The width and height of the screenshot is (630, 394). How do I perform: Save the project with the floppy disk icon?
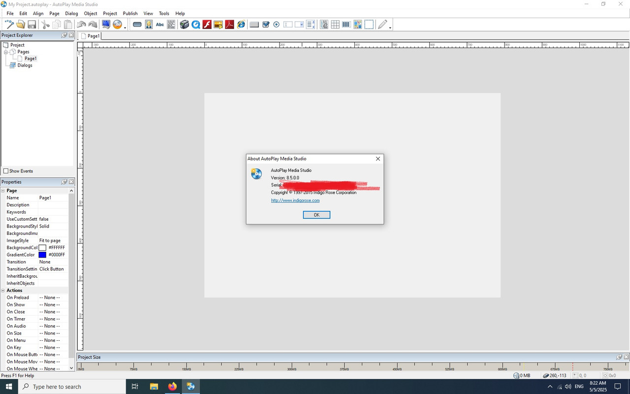pyautogui.click(x=32, y=25)
